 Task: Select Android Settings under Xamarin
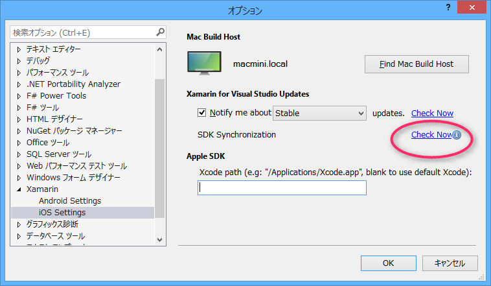[69, 201]
